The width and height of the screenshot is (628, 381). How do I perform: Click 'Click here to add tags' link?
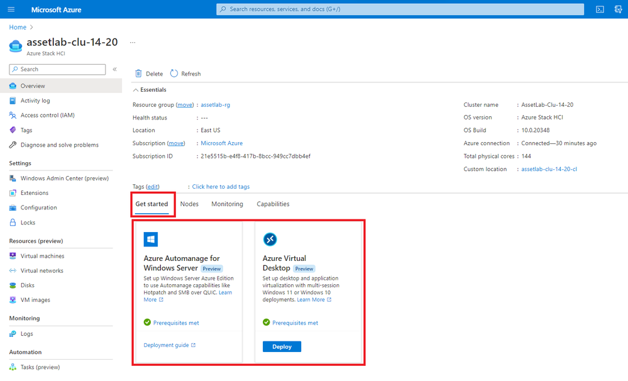tap(221, 187)
